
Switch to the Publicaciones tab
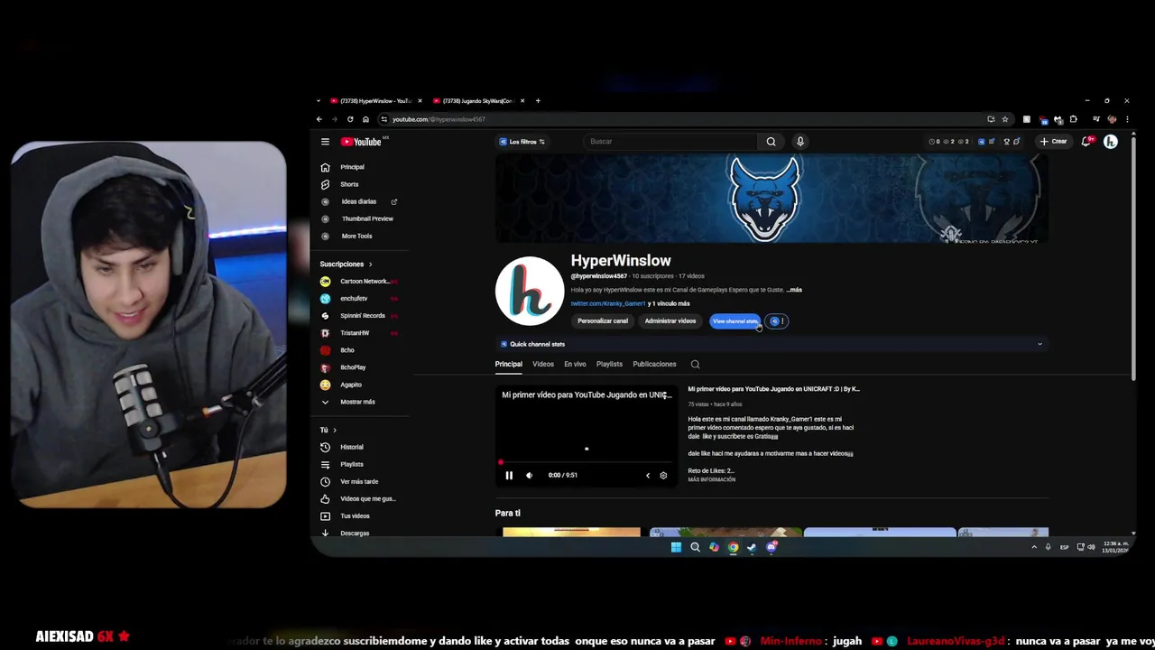click(654, 364)
